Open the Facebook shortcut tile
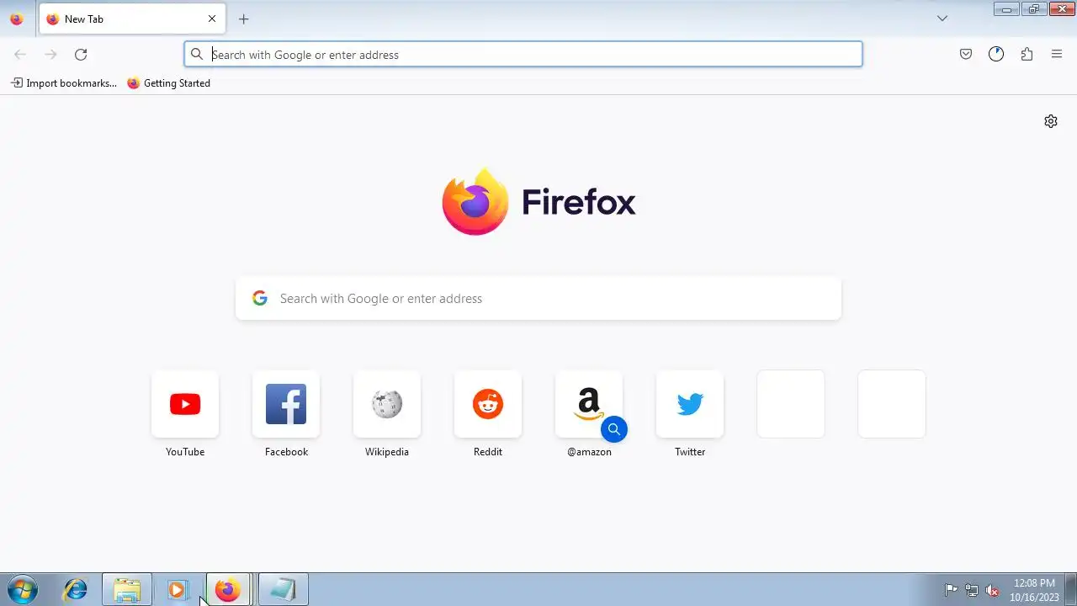Viewport: 1077px width, 606px height. pos(286,404)
